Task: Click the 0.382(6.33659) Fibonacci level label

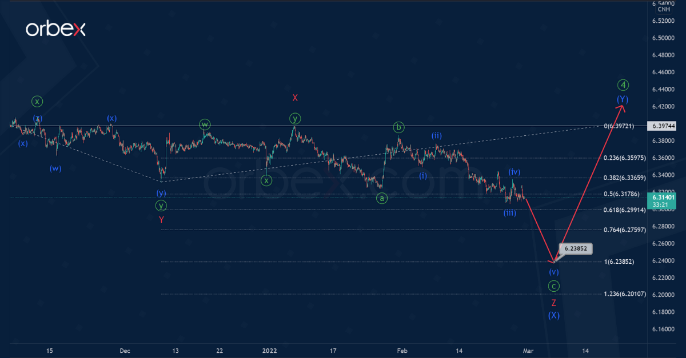Action: tap(625, 178)
